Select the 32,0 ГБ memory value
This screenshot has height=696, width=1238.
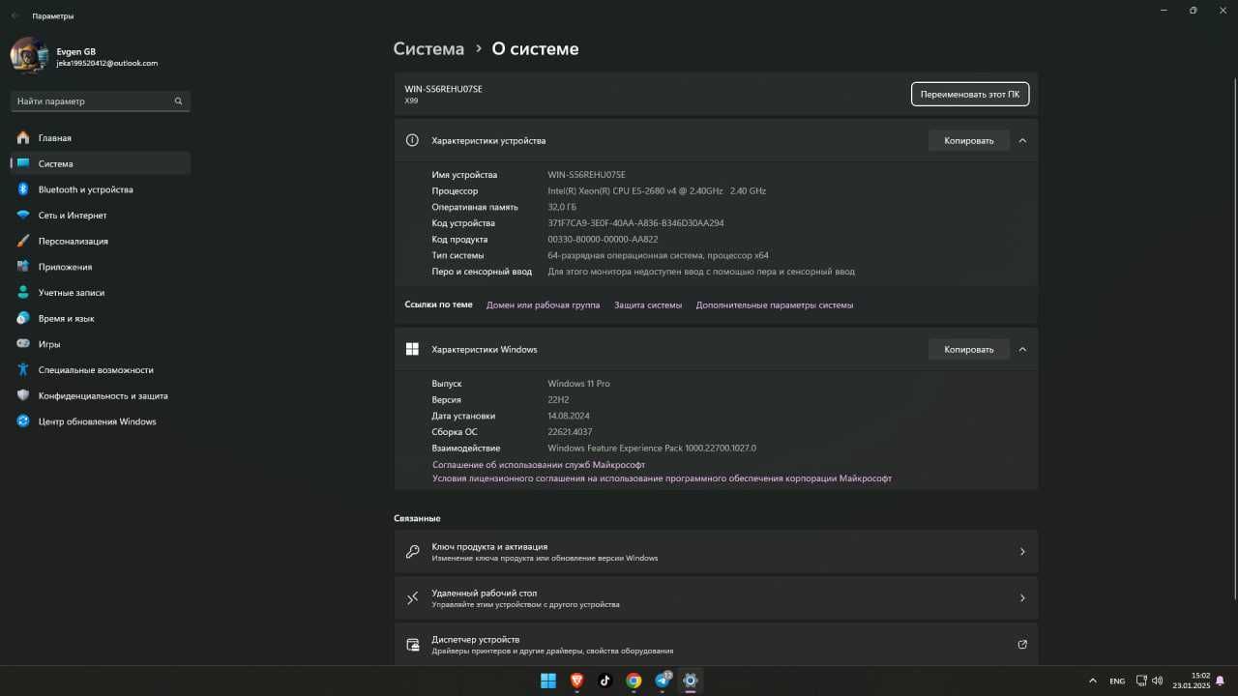(562, 207)
